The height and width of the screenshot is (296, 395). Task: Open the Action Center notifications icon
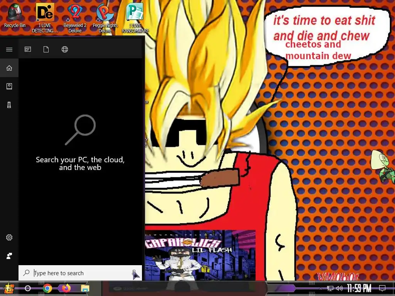[x=382, y=288]
